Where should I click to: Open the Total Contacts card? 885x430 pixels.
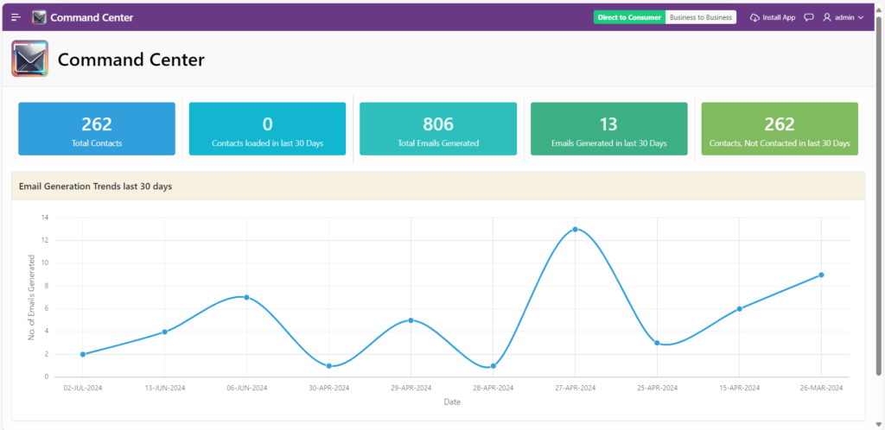point(97,130)
